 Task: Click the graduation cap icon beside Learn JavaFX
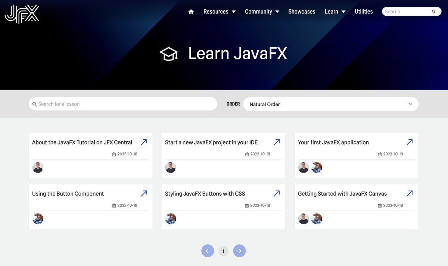pyautogui.click(x=169, y=54)
